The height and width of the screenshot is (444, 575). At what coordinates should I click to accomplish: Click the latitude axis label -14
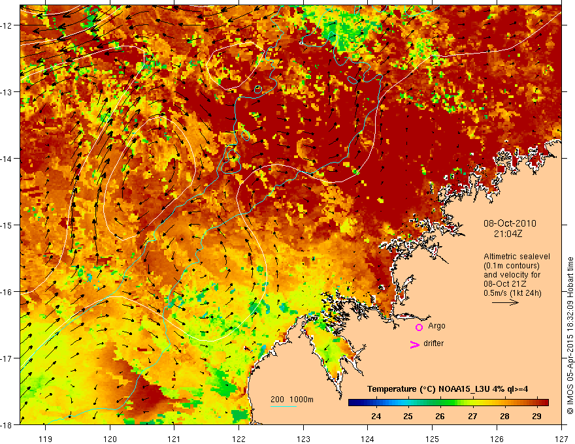tap(7, 159)
